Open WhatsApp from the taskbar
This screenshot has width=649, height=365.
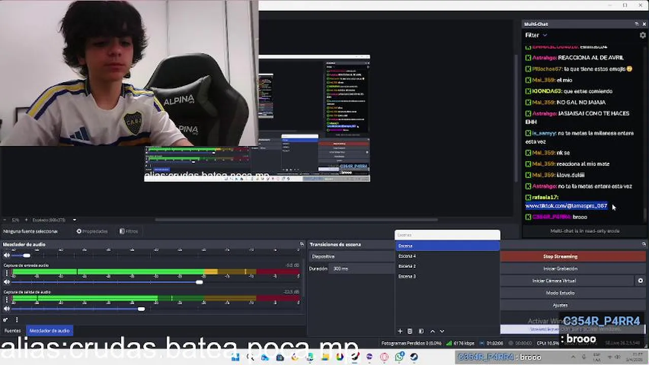(399, 357)
